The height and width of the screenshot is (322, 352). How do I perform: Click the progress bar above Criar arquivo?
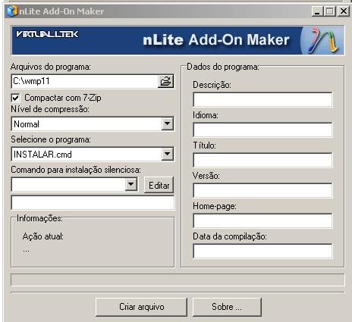pyautogui.click(x=178, y=280)
